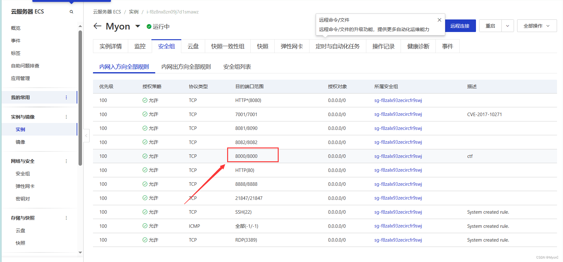Click the 远程连接 button

[460, 26]
